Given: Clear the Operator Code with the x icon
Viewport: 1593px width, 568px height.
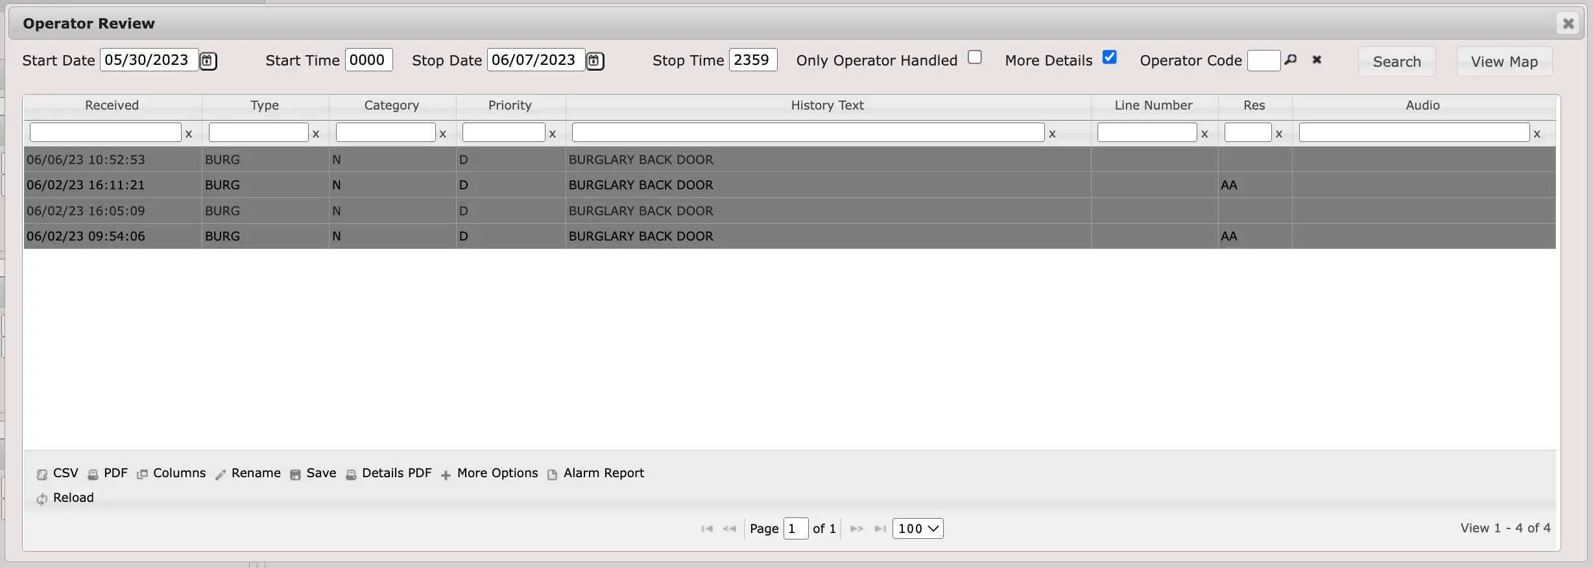Looking at the screenshot, I should click(x=1317, y=60).
